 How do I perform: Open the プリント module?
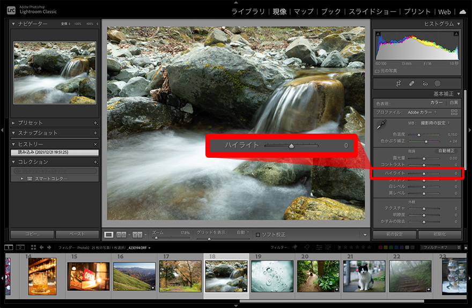point(416,11)
